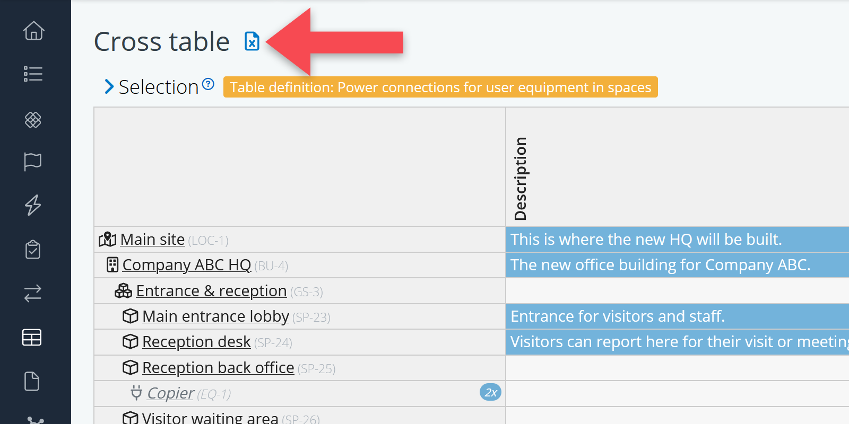Click the orange Table definition label
This screenshot has height=424, width=849.
coord(440,87)
